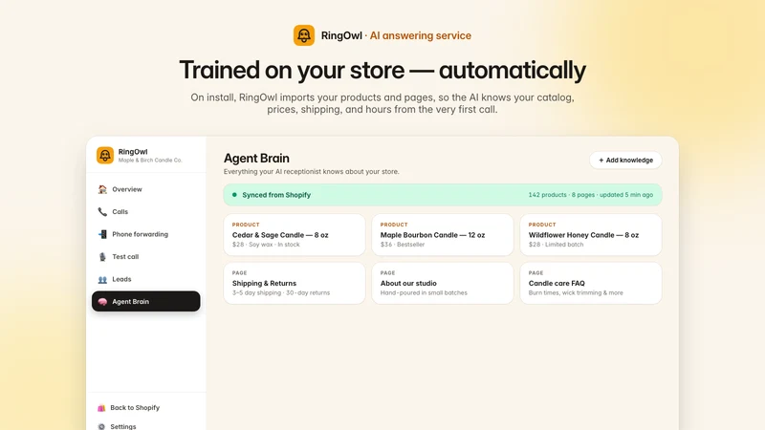765x430 pixels.
Task: Open the Phone forwarding section
Action: (146, 234)
